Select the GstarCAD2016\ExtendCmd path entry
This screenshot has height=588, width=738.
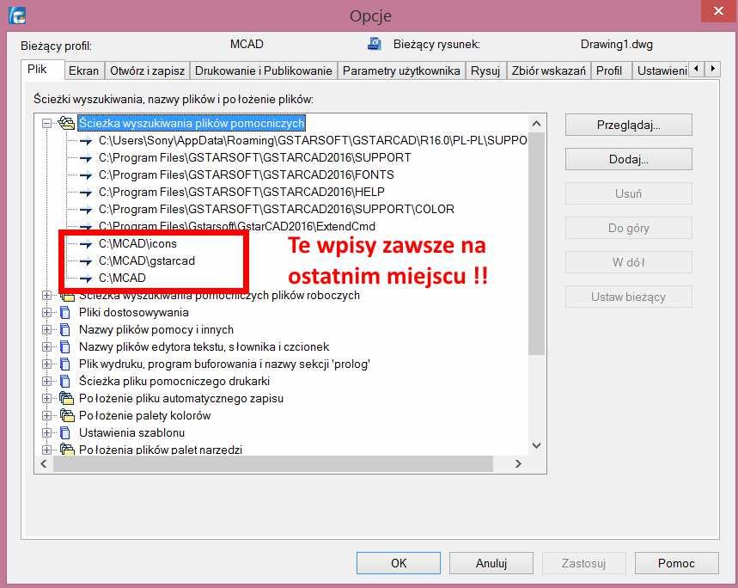[237, 226]
